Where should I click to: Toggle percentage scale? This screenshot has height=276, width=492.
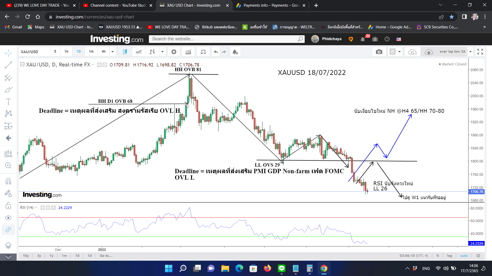click(438, 256)
